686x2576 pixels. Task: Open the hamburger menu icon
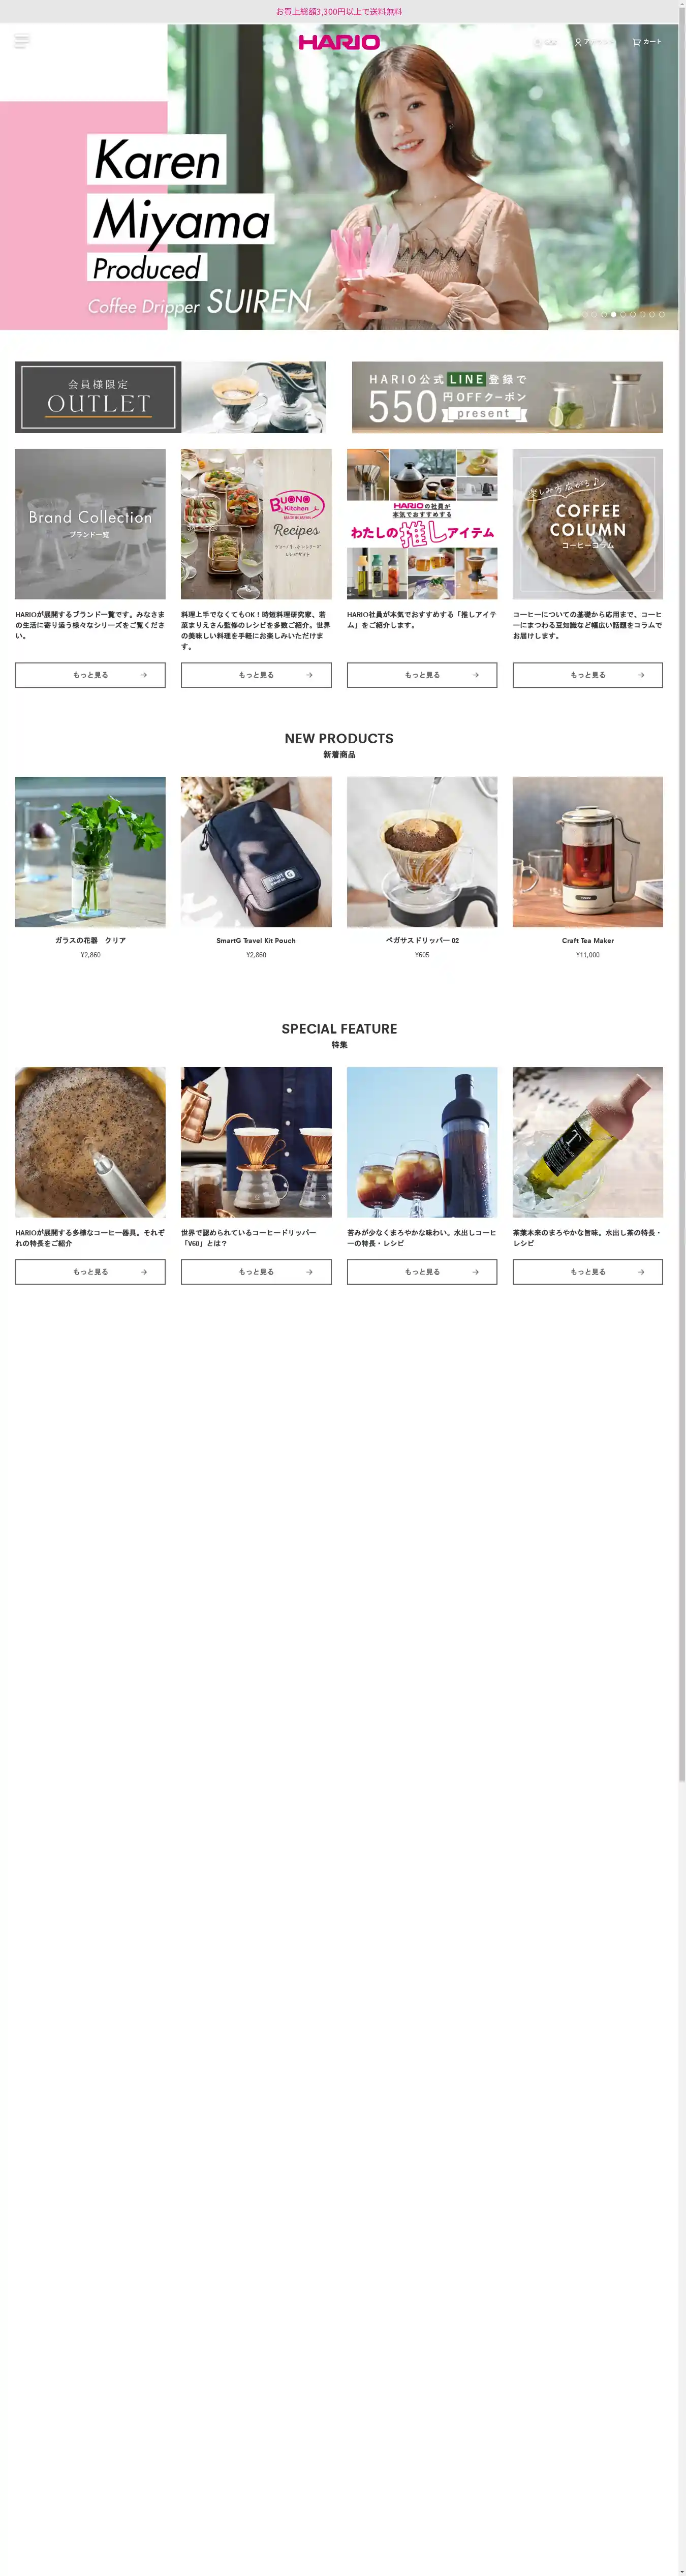coord(22,41)
